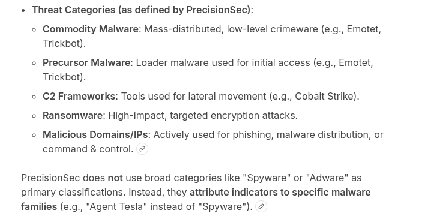Viewport: 422px width, 219px height.
Task: Click the bold word "not" in the paragraph
Action: coord(115,178)
